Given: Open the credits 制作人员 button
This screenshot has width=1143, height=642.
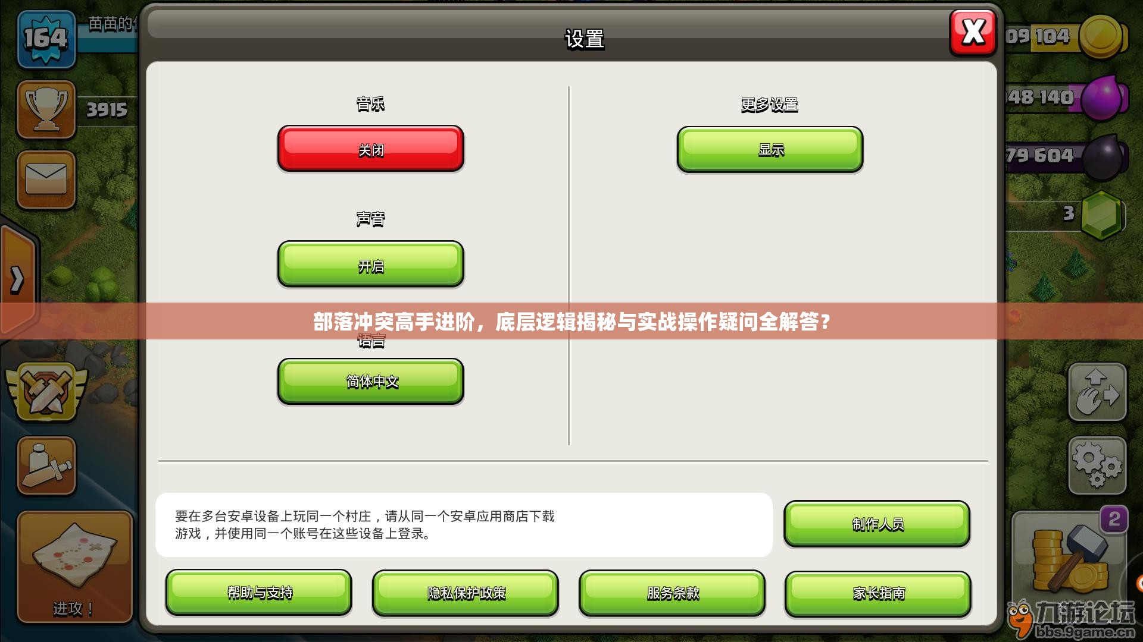Looking at the screenshot, I should click(877, 524).
